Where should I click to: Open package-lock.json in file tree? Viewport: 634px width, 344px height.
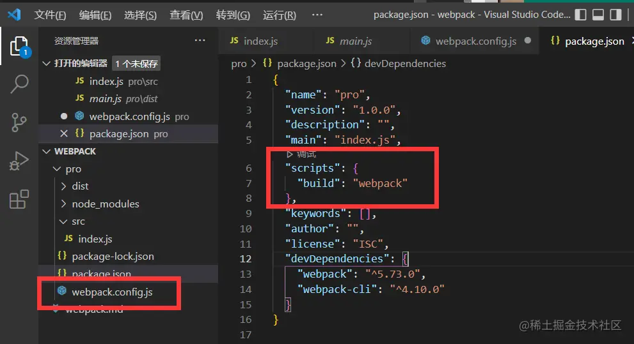tap(128, 257)
